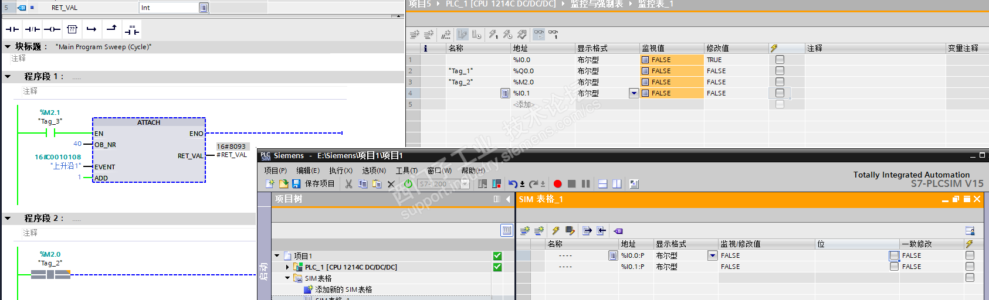
Task: Click the 'monitor once' glasses icon in watch table
Action: tap(553, 35)
